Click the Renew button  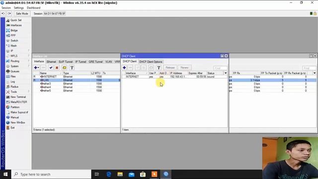(184, 68)
